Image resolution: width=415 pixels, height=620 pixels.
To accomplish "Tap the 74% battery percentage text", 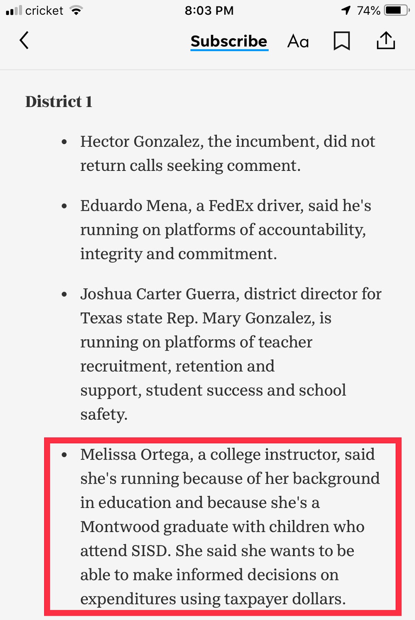I will (368, 10).
